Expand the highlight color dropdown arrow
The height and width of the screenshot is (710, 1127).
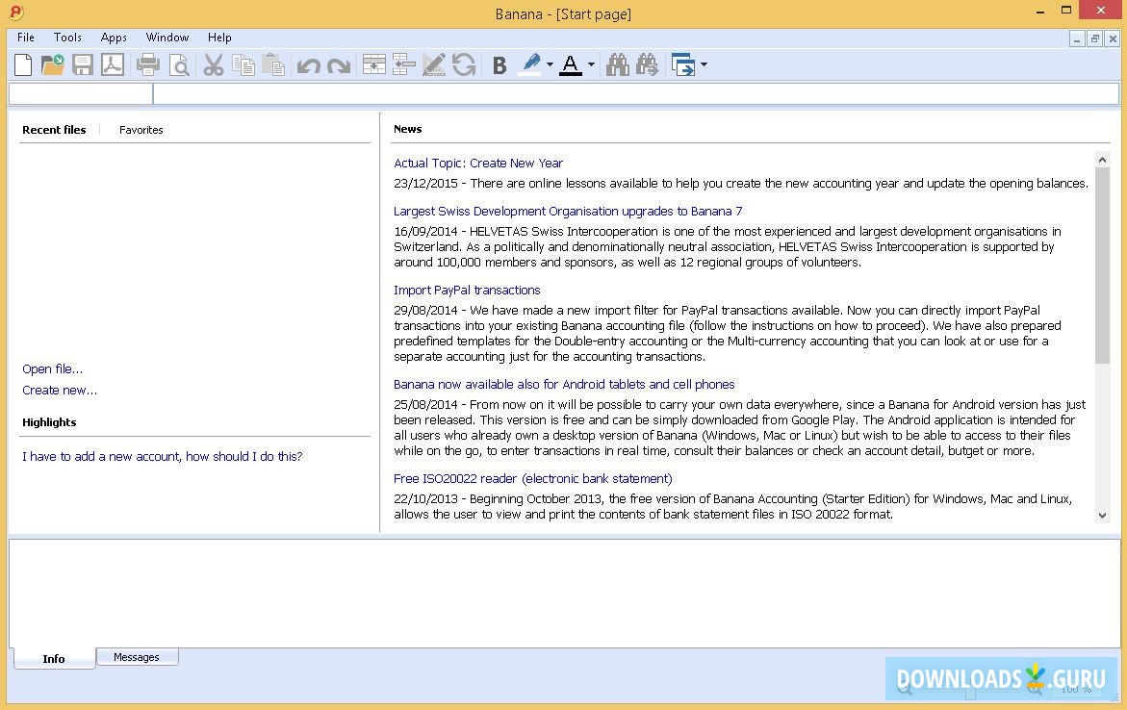pos(550,64)
